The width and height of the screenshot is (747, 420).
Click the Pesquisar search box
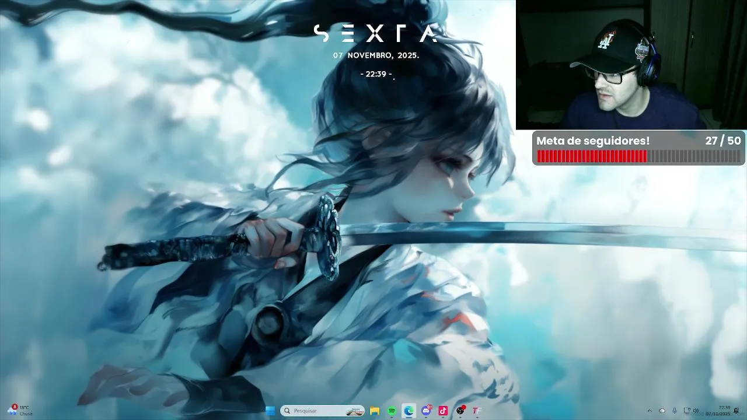[x=323, y=411]
